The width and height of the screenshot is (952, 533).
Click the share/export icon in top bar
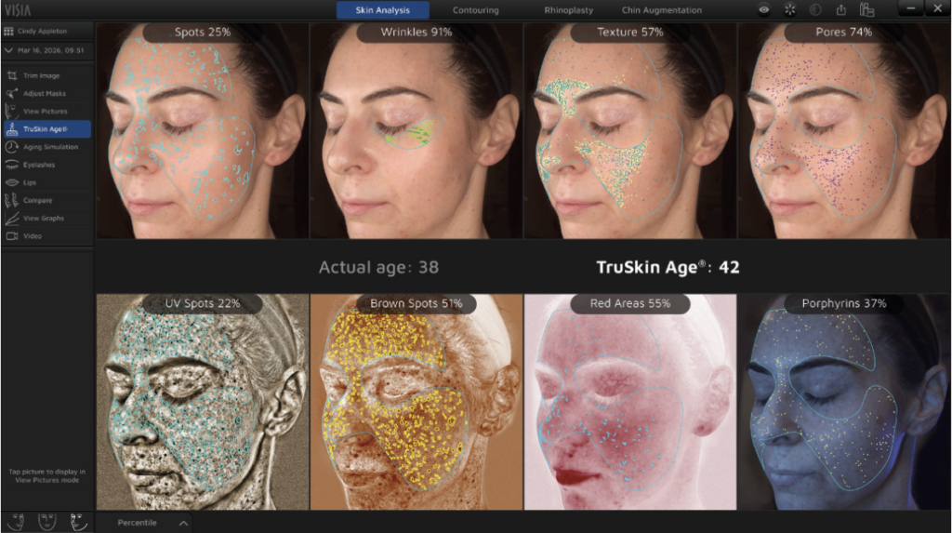click(x=840, y=9)
